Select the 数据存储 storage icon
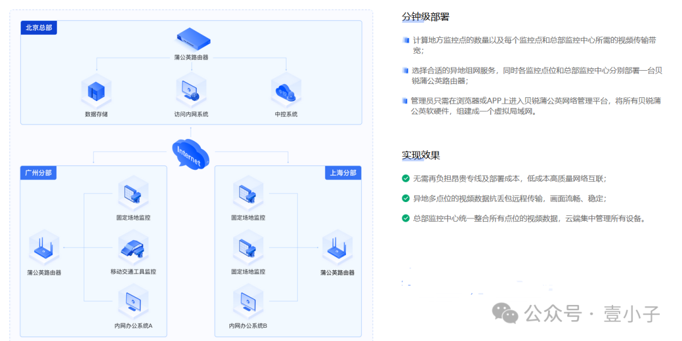The width and height of the screenshot is (682, 341). (x=97, y=90)
